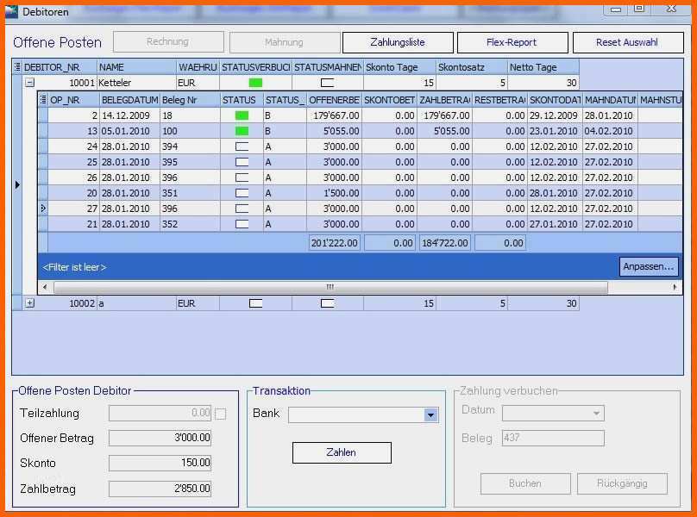Image resolution: width=697 pixels, height=517 pixels.
Task: Click total sum cell 184'722.00
Action: click(x=444, y=243)
